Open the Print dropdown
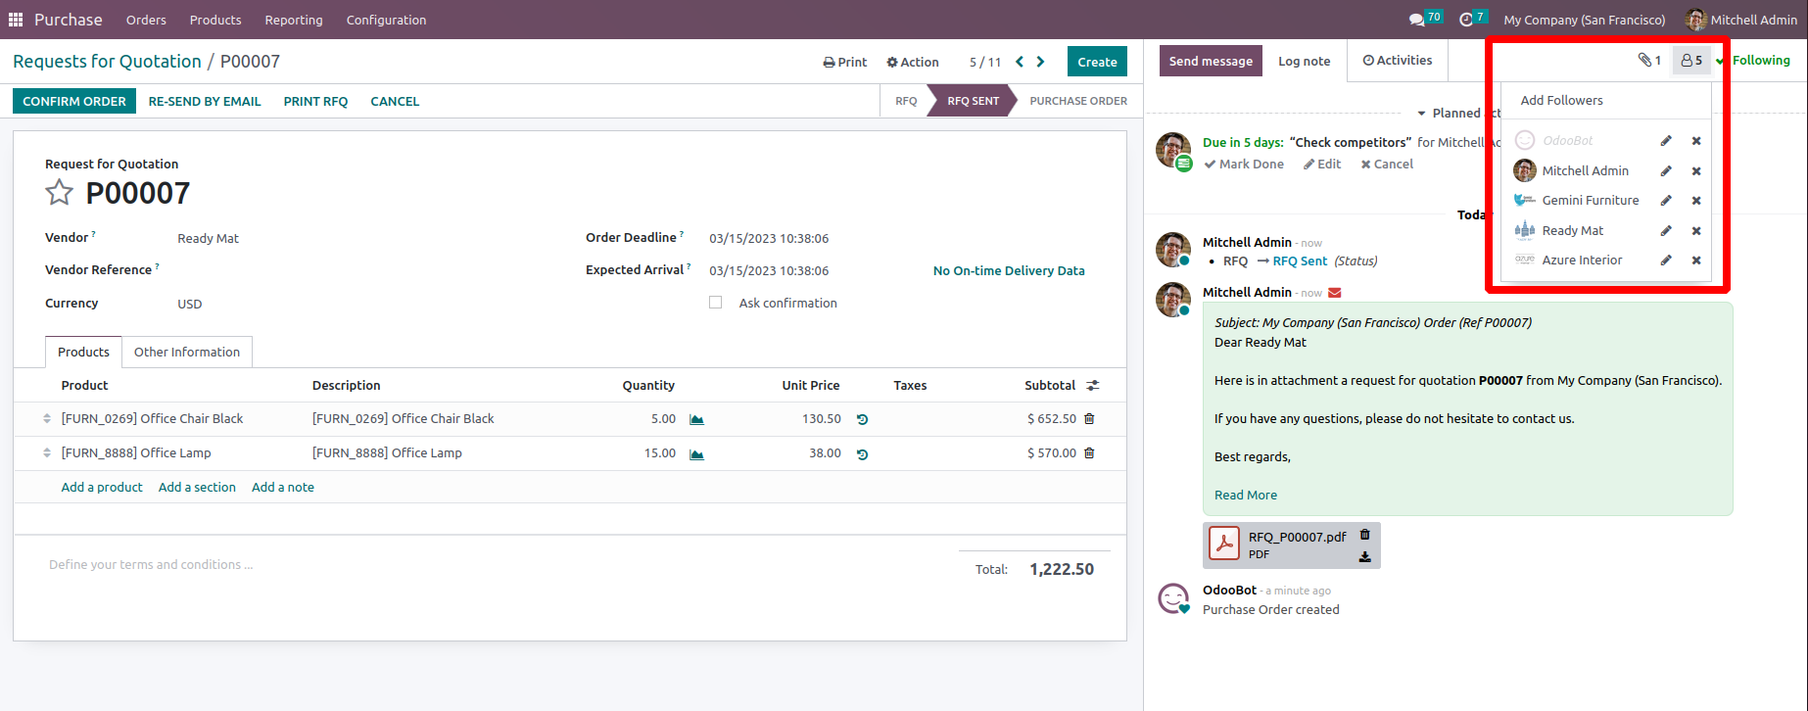This screenshot has width=1808, height=711. click(x=845, y=62)
